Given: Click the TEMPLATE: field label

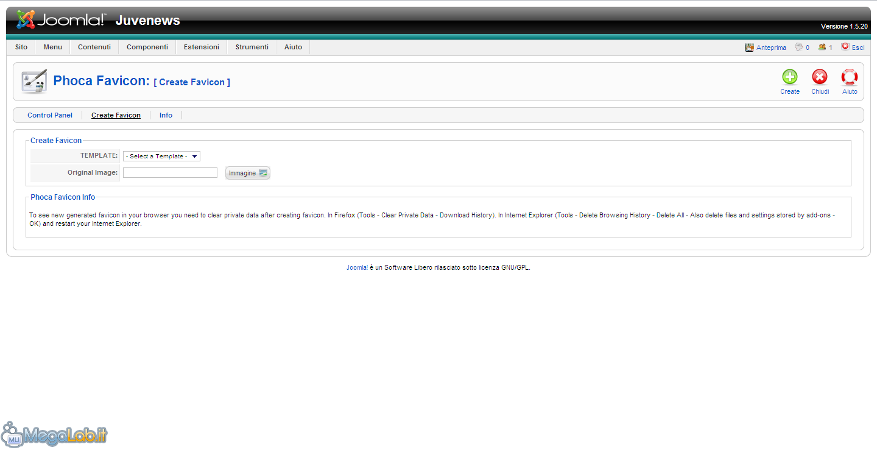Looking at the screenshot, I should [99, 156].
